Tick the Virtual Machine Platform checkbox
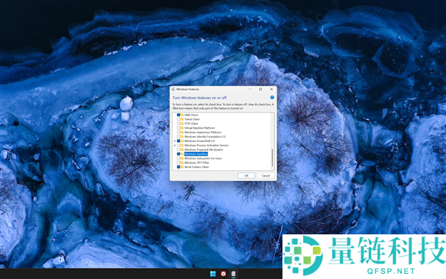Image resolution: width=446 pixels, height=279 pixels. coord(178,128)
